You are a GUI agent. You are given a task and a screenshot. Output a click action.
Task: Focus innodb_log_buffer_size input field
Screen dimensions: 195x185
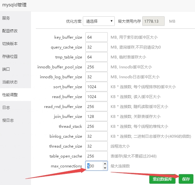coord(97,77)
